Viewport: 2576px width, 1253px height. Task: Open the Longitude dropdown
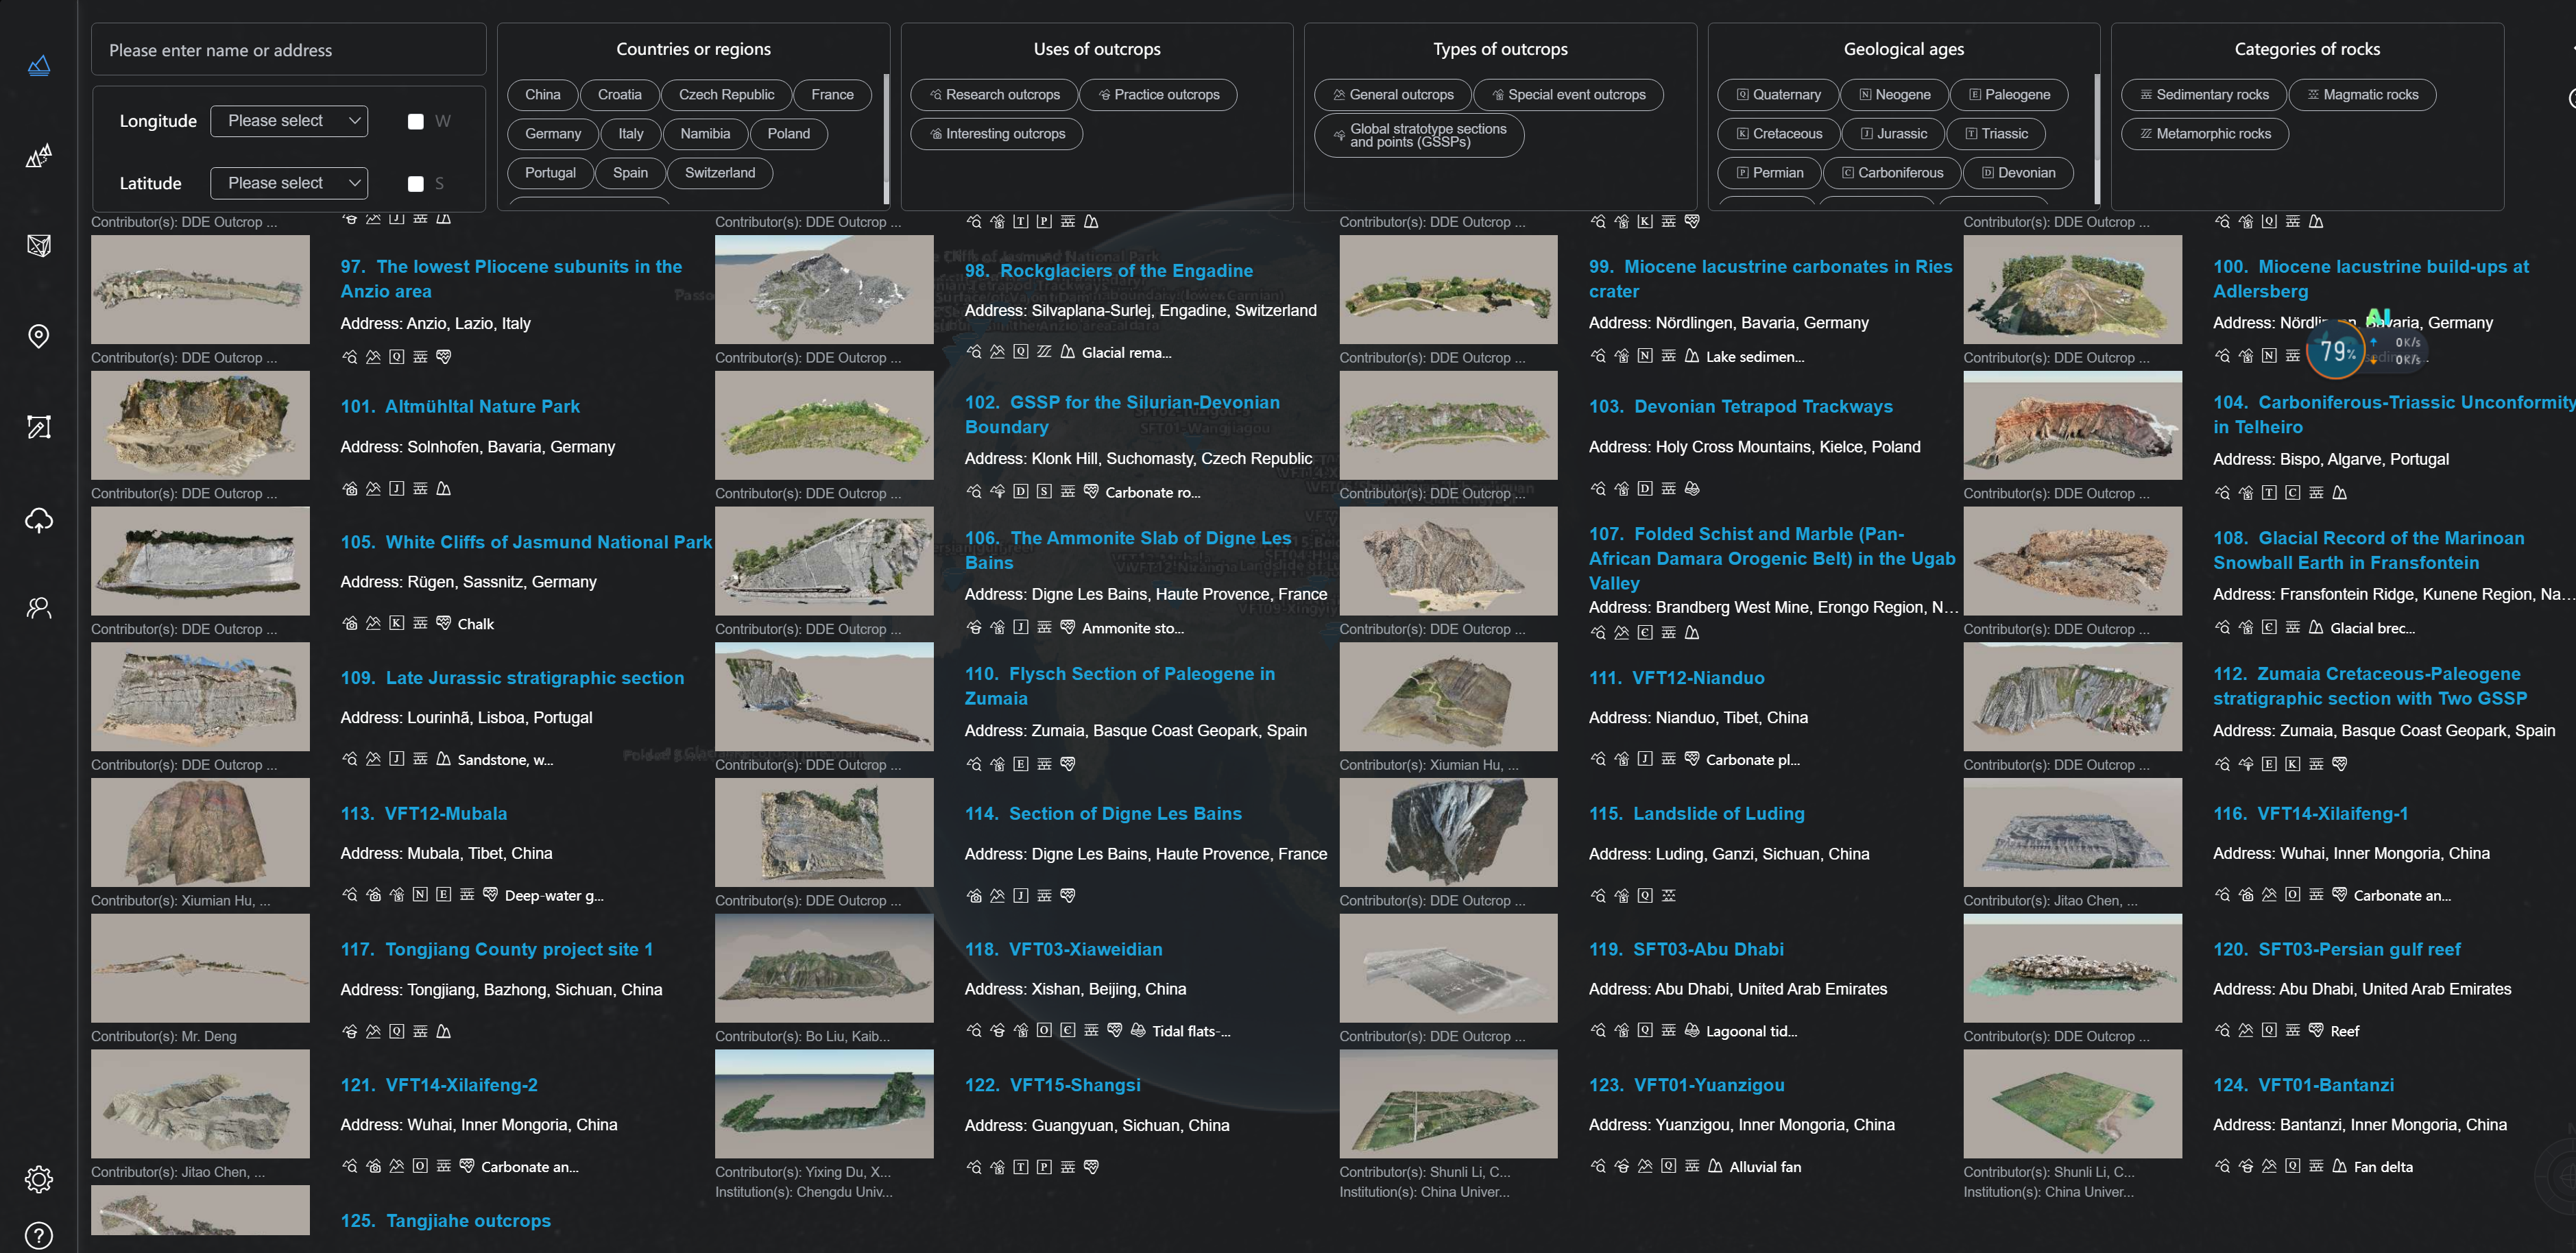pos(289,121)
